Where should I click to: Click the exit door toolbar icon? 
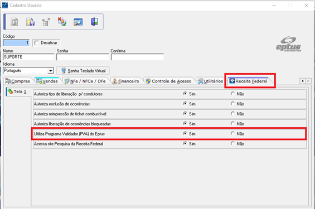click(94, 22)
